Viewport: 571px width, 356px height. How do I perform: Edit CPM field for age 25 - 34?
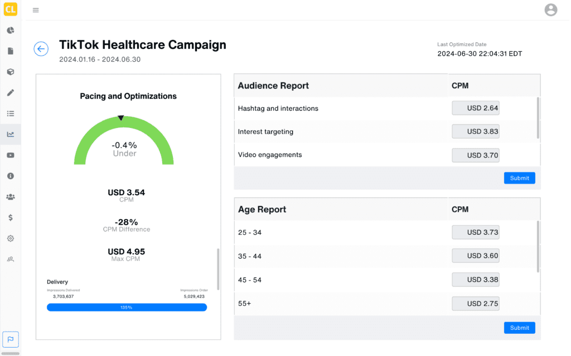[475, 232]
